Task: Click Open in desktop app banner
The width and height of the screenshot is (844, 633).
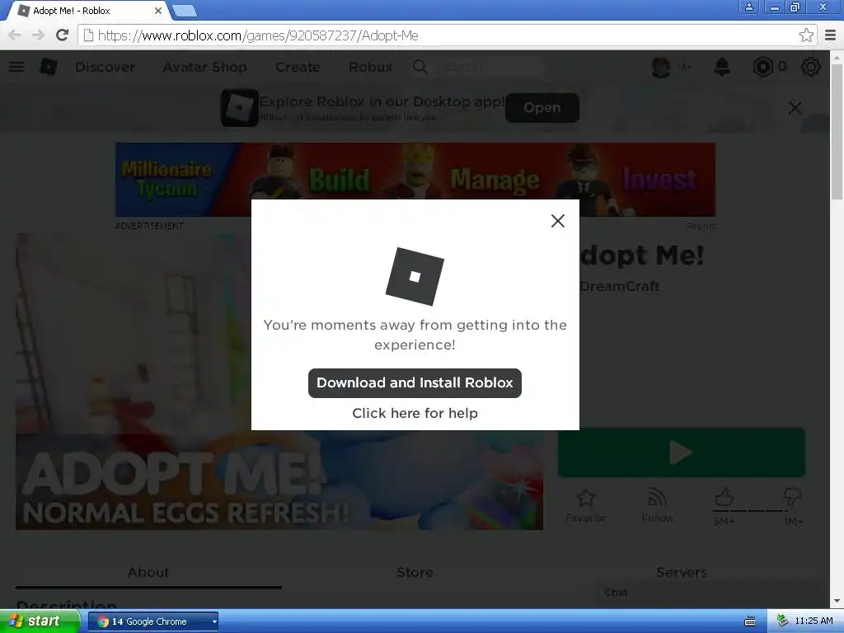Action: point(542,108)
